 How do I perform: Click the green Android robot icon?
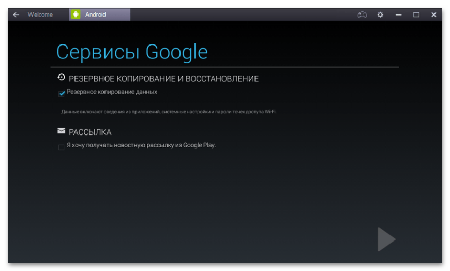[76, 14]
